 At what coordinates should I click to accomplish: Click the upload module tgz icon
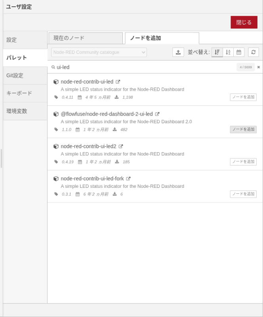(178, 52)
